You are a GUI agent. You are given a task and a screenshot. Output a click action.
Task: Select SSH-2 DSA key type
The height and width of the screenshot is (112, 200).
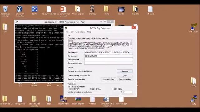tap(112, 89)
